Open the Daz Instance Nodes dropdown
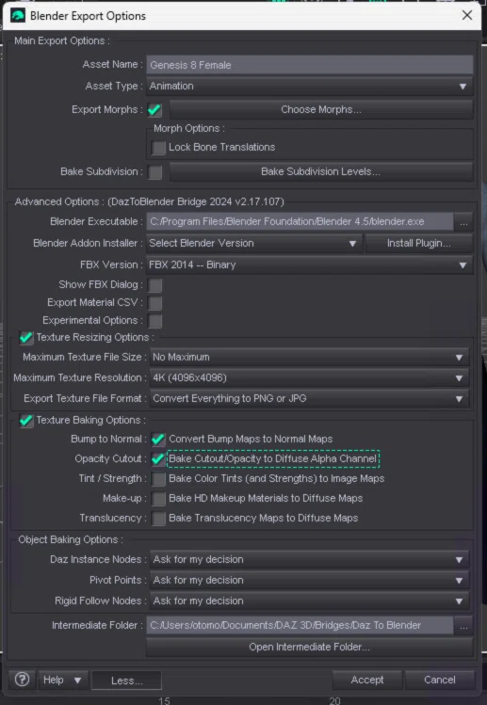 pyautogui.click(x=309, y=560)
